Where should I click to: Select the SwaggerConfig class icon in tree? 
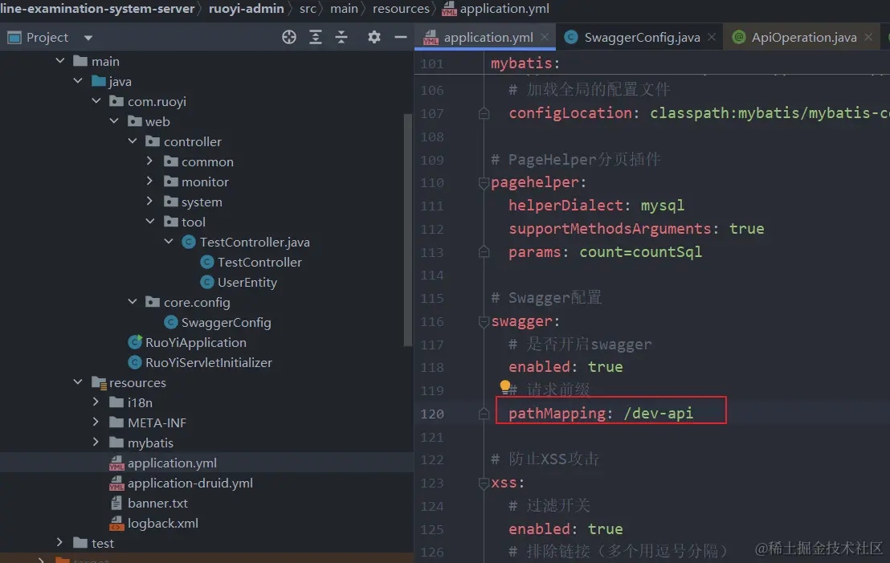point(171,322)
